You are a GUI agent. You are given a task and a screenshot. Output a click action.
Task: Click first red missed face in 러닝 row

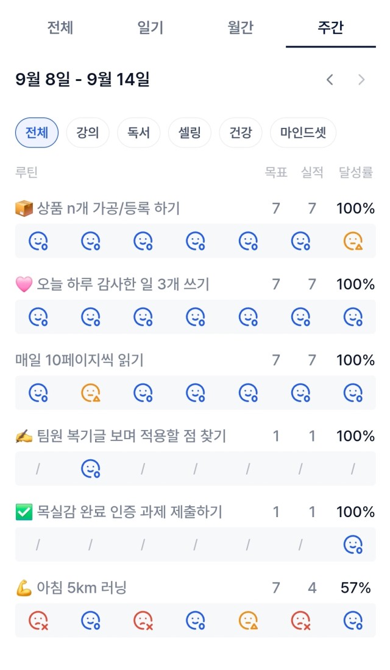pyautogui.click(x=38, y=620)
